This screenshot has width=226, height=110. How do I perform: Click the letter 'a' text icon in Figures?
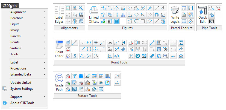coord(116,21)
